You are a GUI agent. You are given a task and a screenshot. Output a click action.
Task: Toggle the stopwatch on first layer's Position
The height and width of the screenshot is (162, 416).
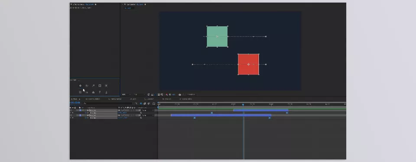86,112
